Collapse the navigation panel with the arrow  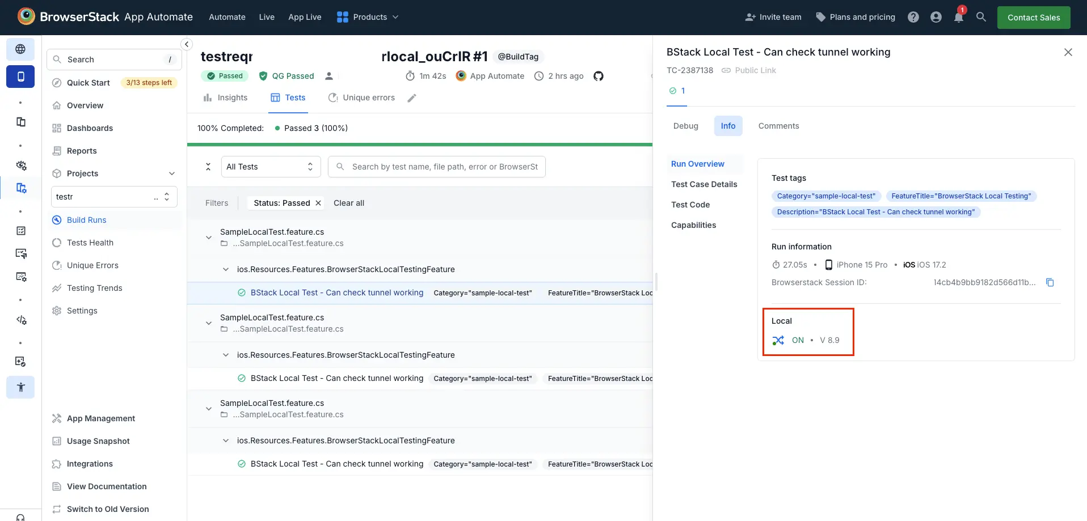[186, 44]
